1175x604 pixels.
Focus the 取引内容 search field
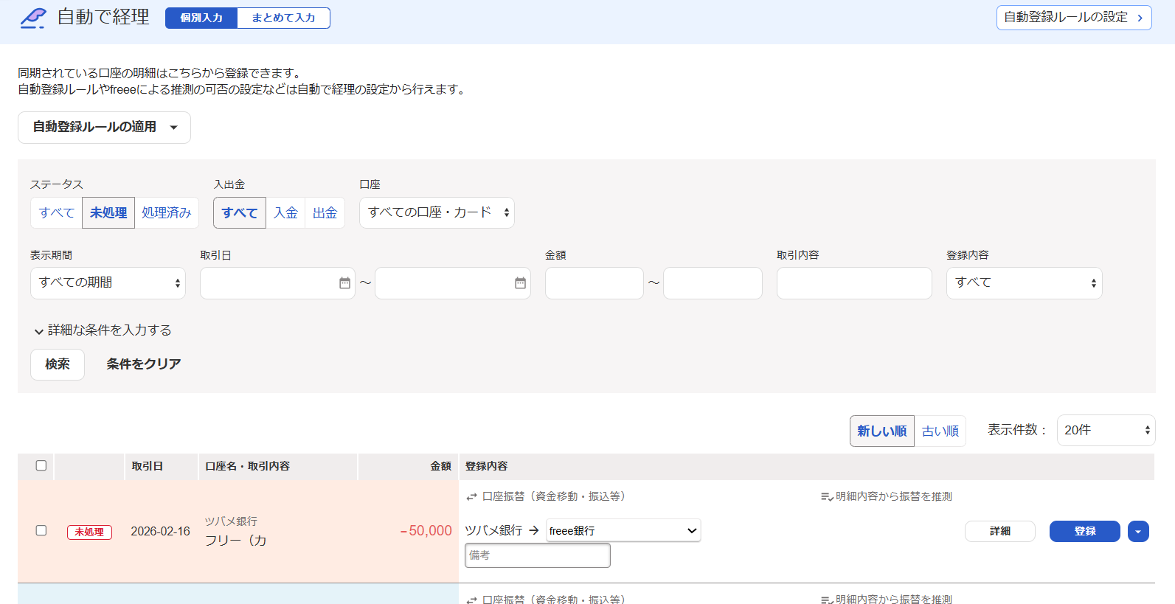coord(854,283)
